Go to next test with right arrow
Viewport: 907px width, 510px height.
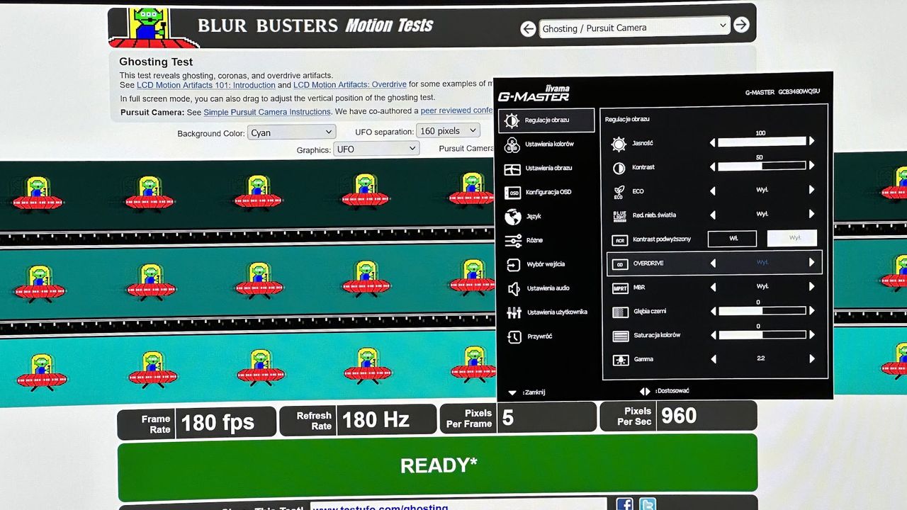(741, 25)
